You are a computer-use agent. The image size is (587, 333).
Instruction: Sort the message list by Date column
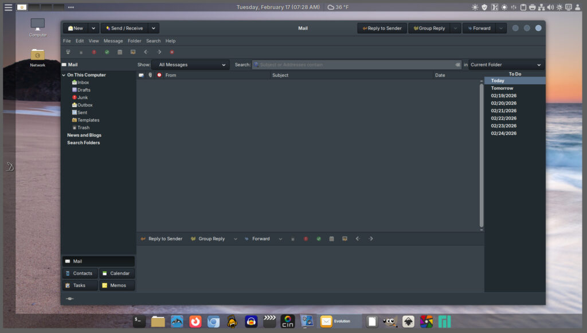[440, 75]
